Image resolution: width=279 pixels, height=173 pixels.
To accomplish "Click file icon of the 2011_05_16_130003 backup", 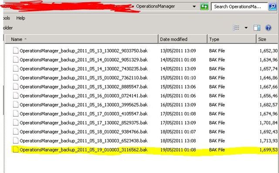I will coord(16,104).
